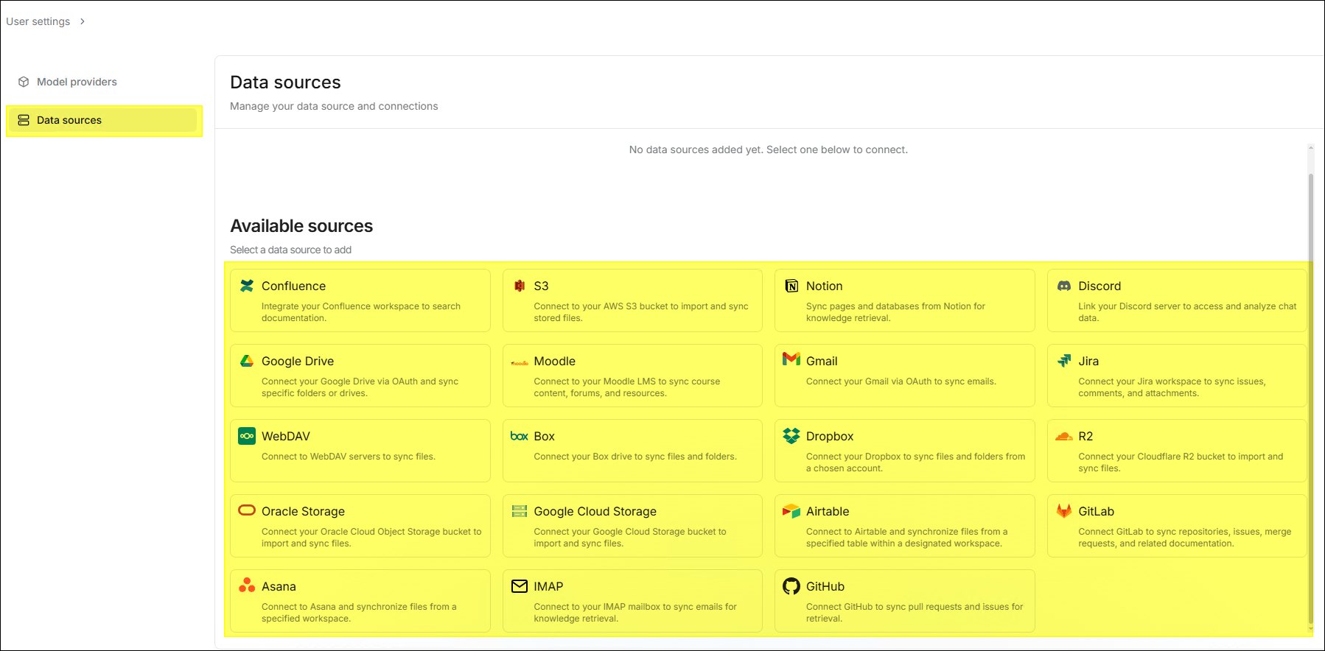Select the Discord data source card
Image resolution: width=1325 pixels, height=651 pixels.
1177,300
